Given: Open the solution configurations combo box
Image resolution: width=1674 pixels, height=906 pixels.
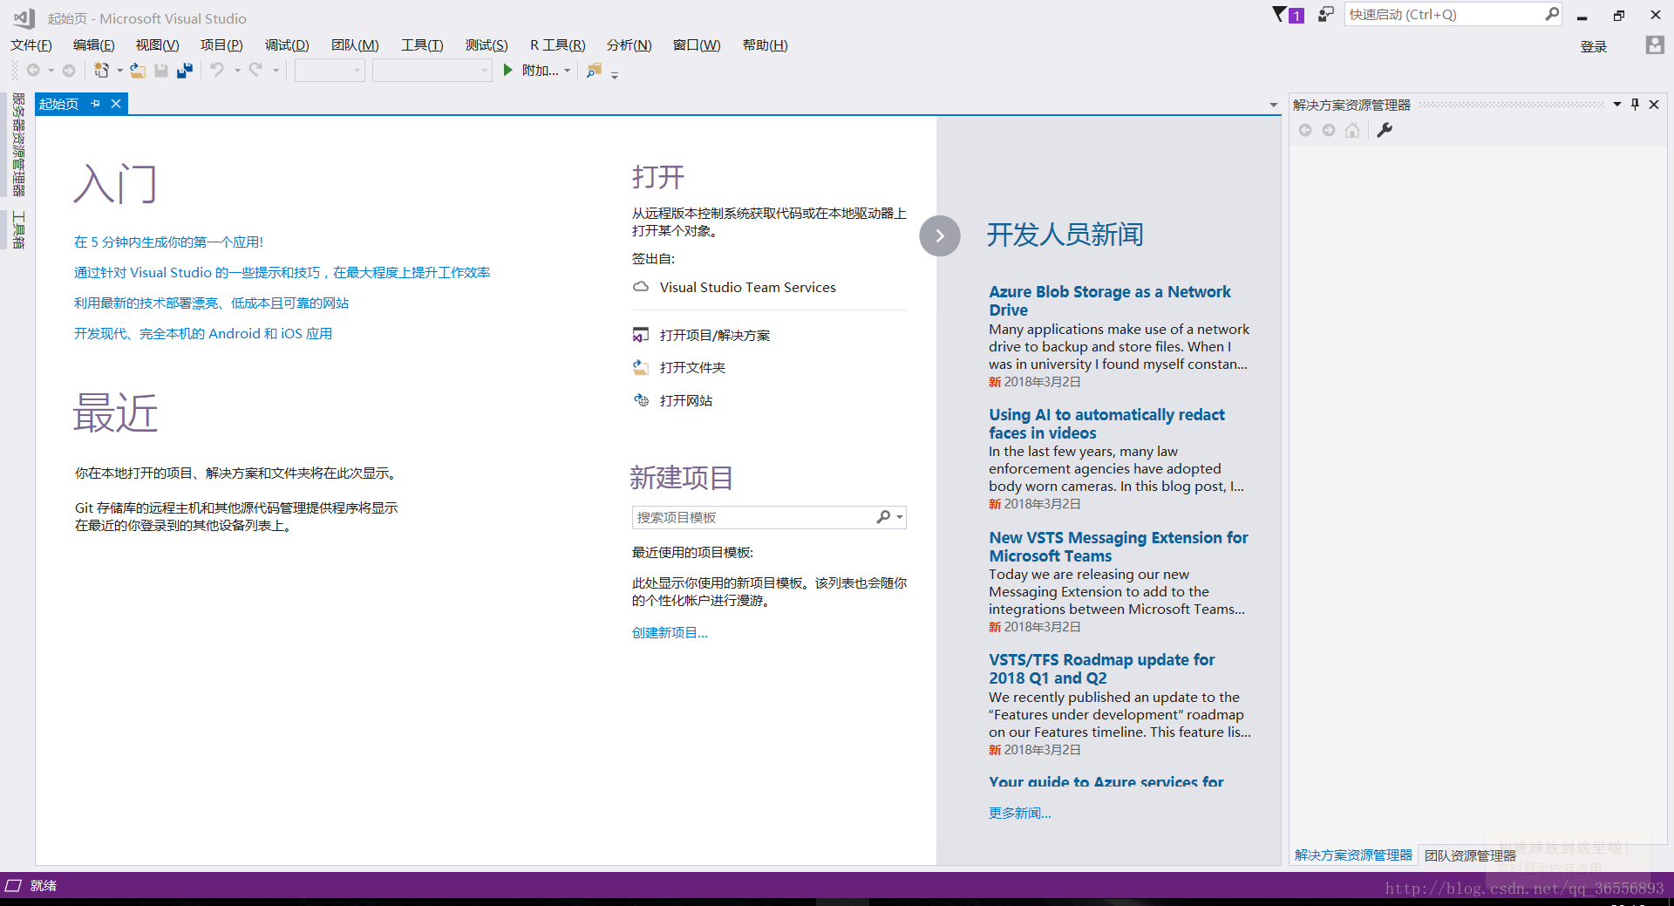Looking at the screenshot, I should coord(330,71).
